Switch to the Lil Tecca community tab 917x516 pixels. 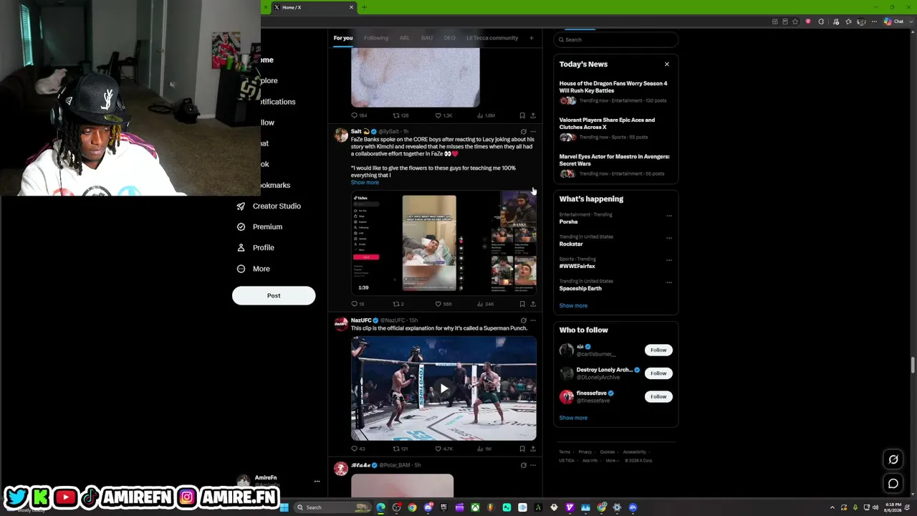[492, 38]
